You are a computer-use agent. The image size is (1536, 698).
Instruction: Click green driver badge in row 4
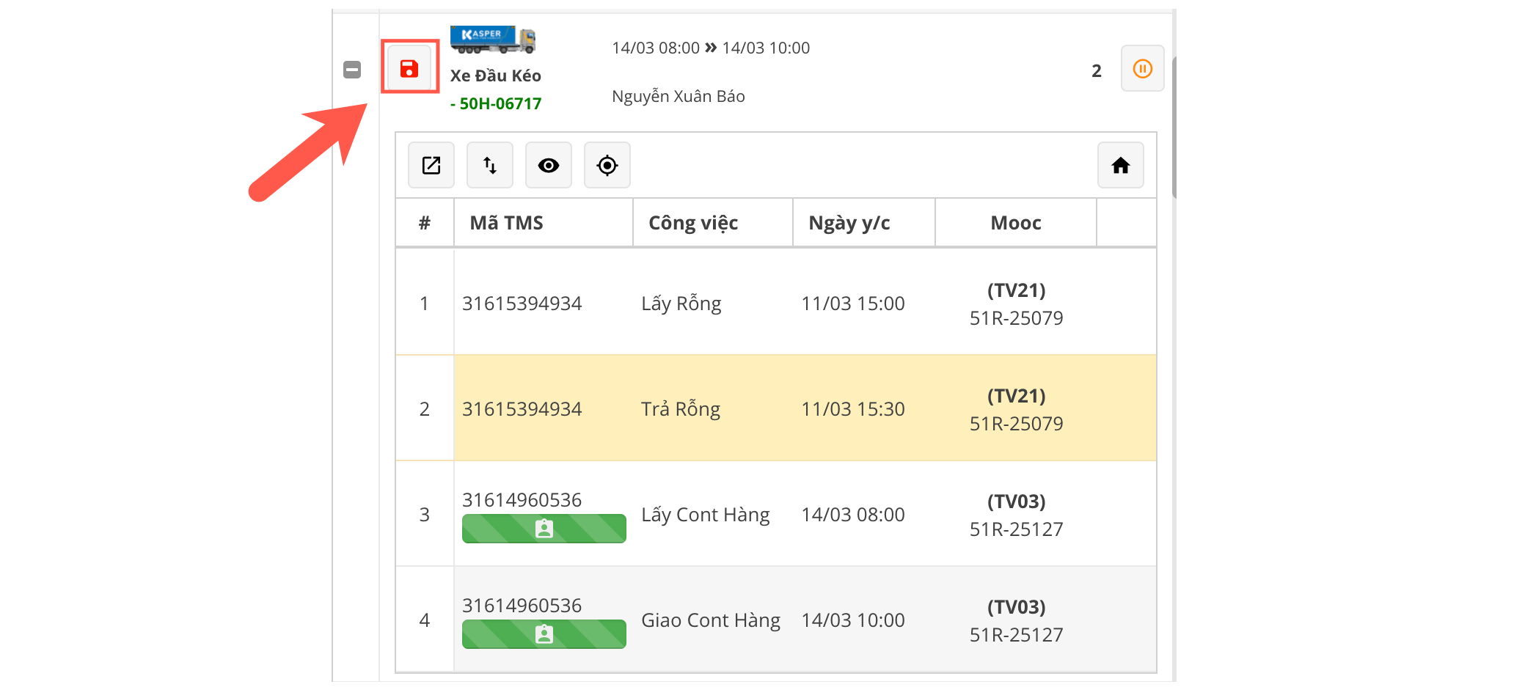[544, 634]
